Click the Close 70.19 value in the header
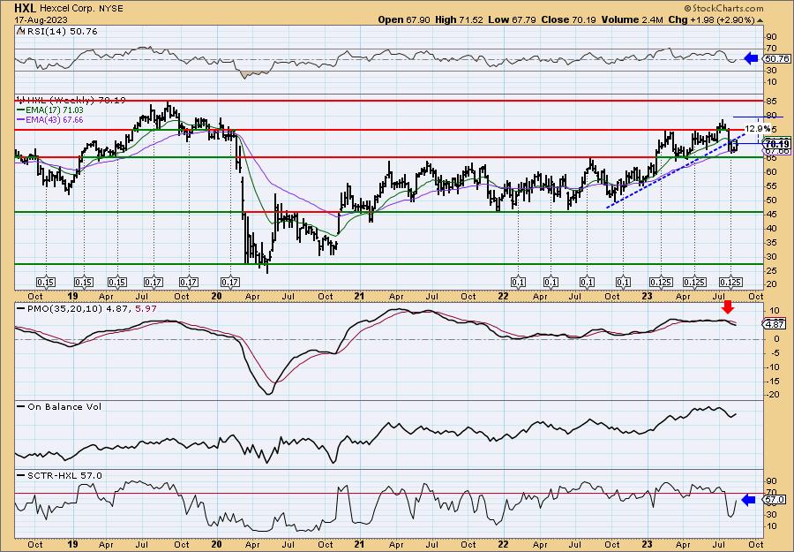The width and height of the screenshot is (794, 552). coord(567,19)
